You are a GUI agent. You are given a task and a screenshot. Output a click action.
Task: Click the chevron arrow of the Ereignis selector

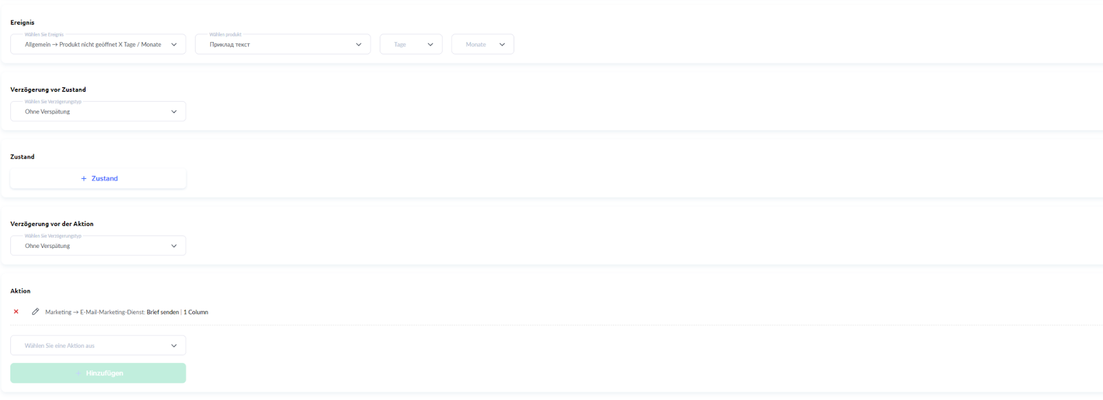coord(174,45)
